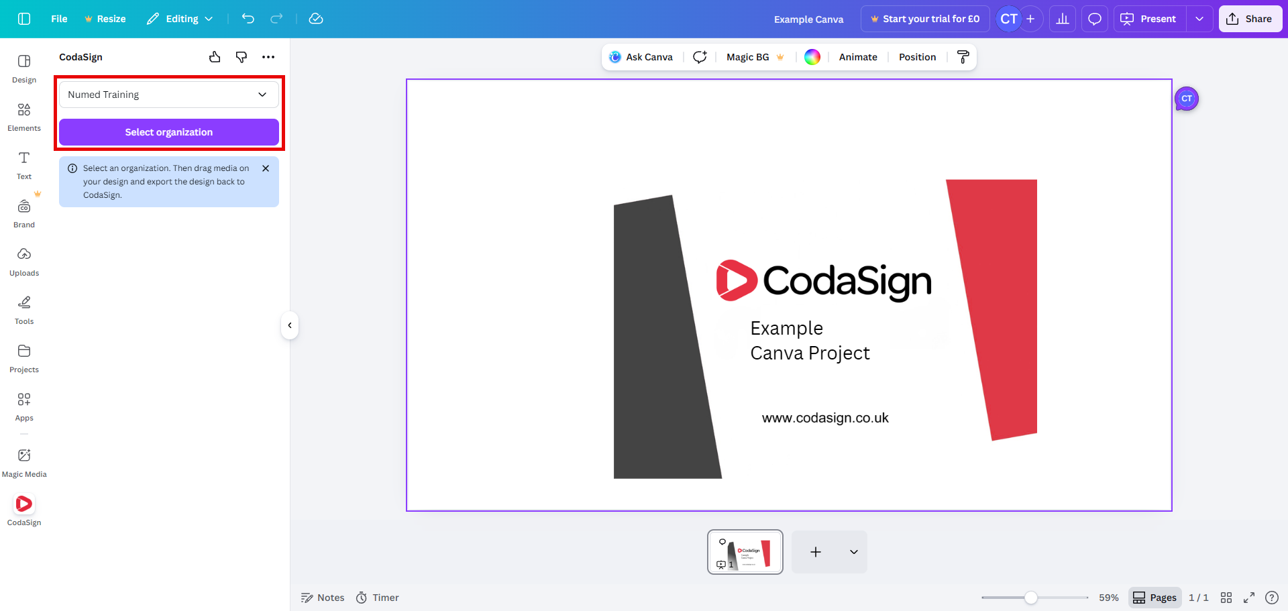Viewport: 1288px width, 611px height.
Task: Click the thumbs up icon for CodaSign
Action: (x=215, y=57)
